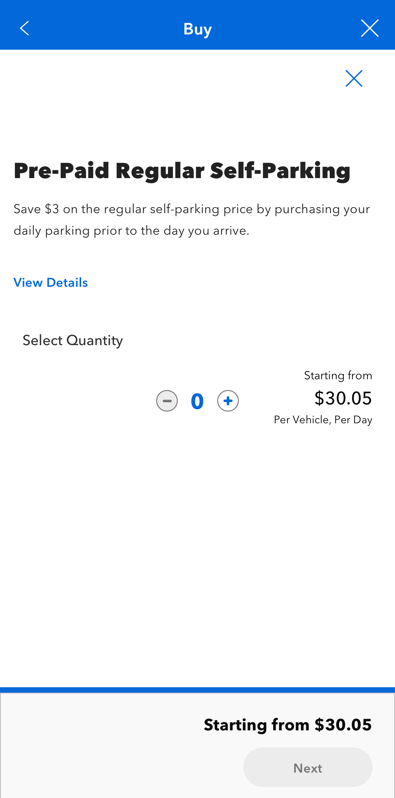This screenshot has width=395, height=798.
Task: Dismiss the parking panel with blue X
Action: [354, 78]
